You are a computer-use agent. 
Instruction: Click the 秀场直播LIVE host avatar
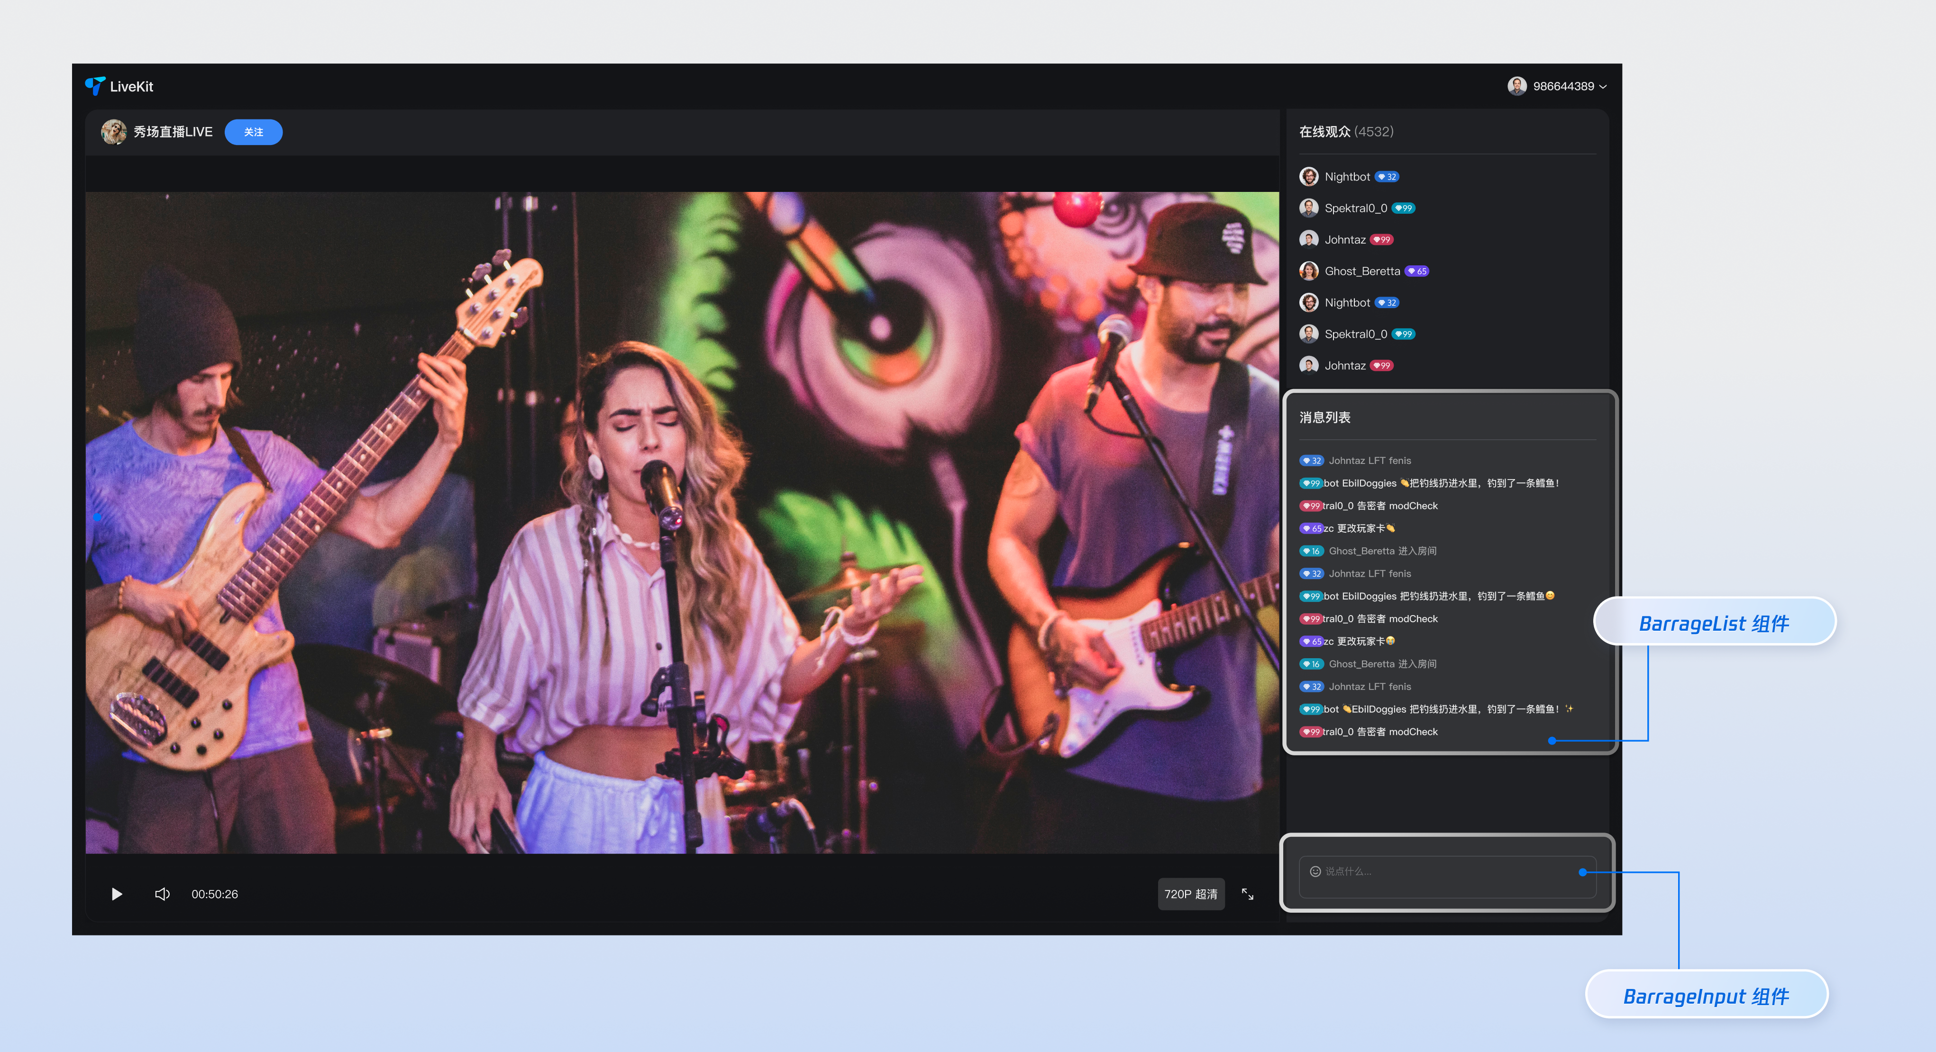(x=113, y=132)
